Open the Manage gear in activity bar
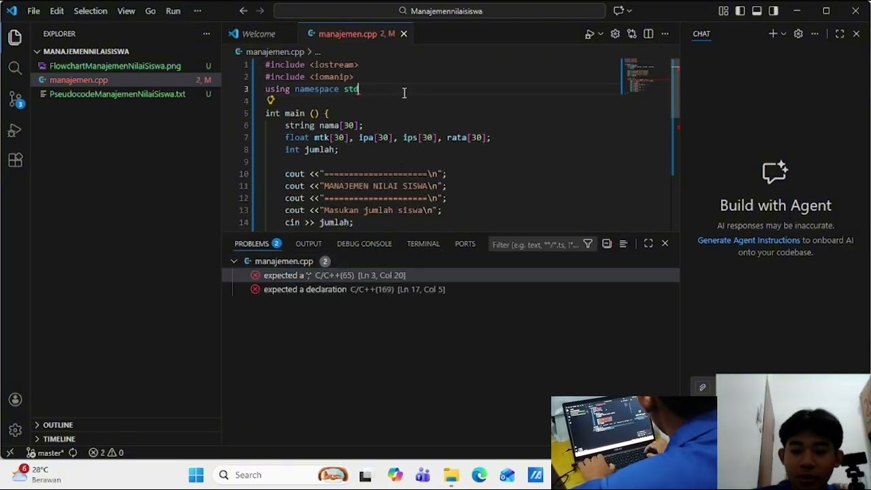 click(x=15, y=430)
